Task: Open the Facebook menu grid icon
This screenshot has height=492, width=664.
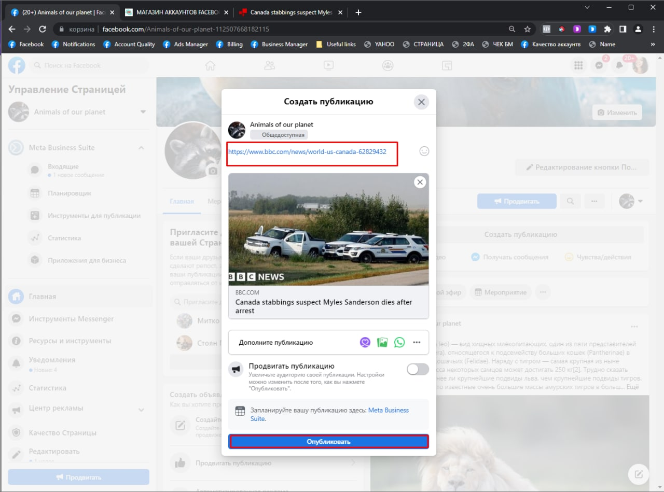Action: tap(578, 65)
